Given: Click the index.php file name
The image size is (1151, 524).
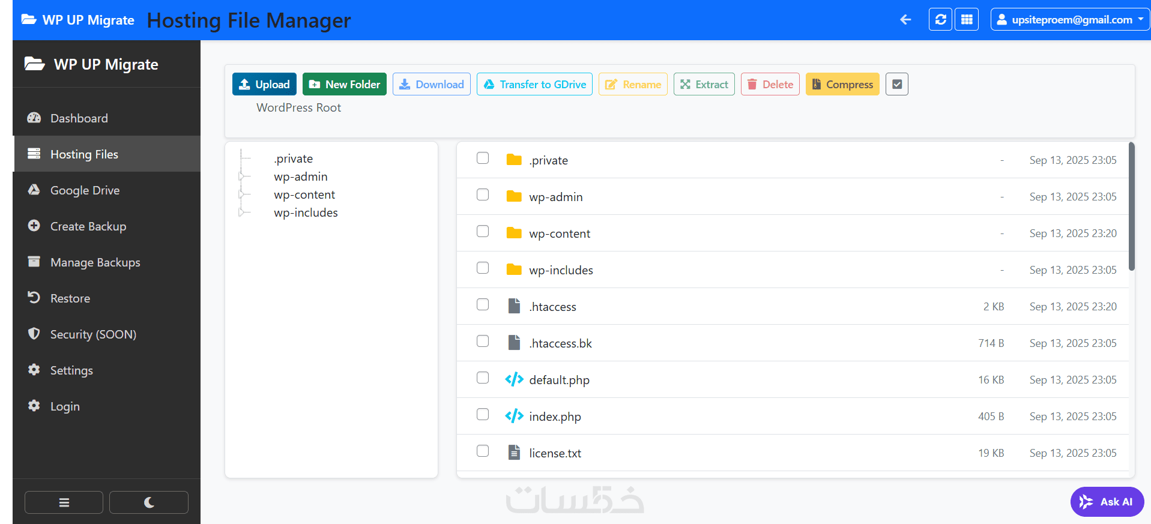Looking at the screenshot, I should [x=555, y=417].
